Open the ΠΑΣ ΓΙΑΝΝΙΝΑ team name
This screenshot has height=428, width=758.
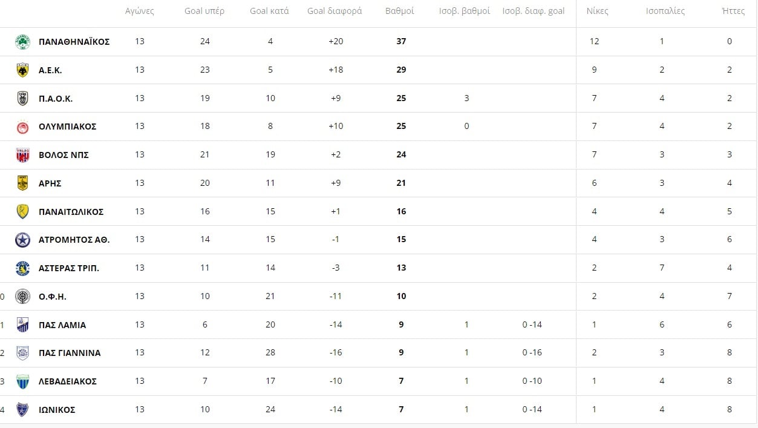point(70,353)
